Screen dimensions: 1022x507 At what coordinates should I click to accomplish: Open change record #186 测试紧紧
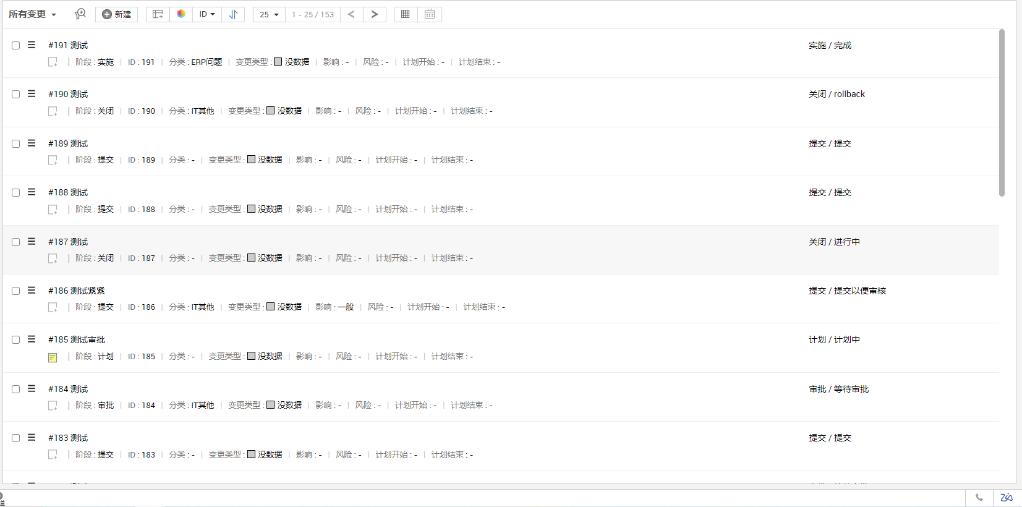(x=77, y=291)
